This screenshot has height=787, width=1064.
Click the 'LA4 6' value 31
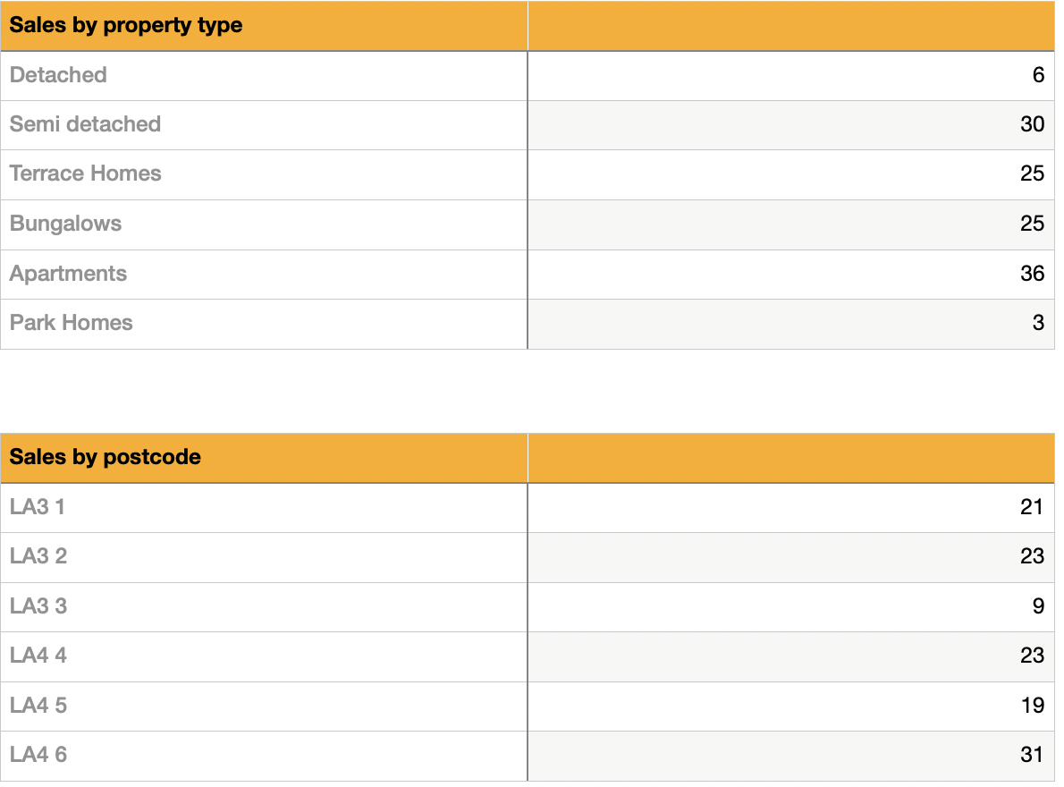[x=1032, y=755]
